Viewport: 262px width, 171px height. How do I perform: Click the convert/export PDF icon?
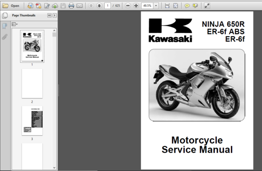tap(38, 6)
